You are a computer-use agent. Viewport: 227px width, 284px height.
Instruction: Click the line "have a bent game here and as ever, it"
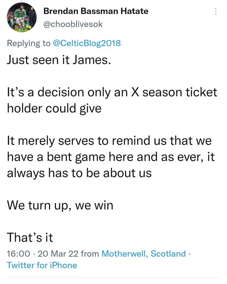[x=111, y=157]
